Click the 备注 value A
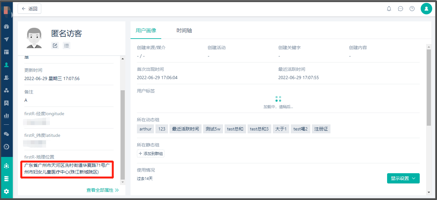 pos(26,100)
